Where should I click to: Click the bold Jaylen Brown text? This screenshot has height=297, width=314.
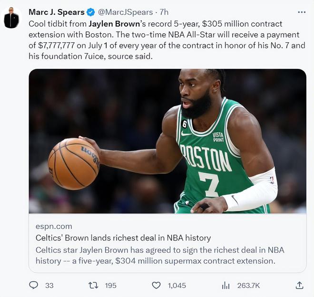[114, 24]
